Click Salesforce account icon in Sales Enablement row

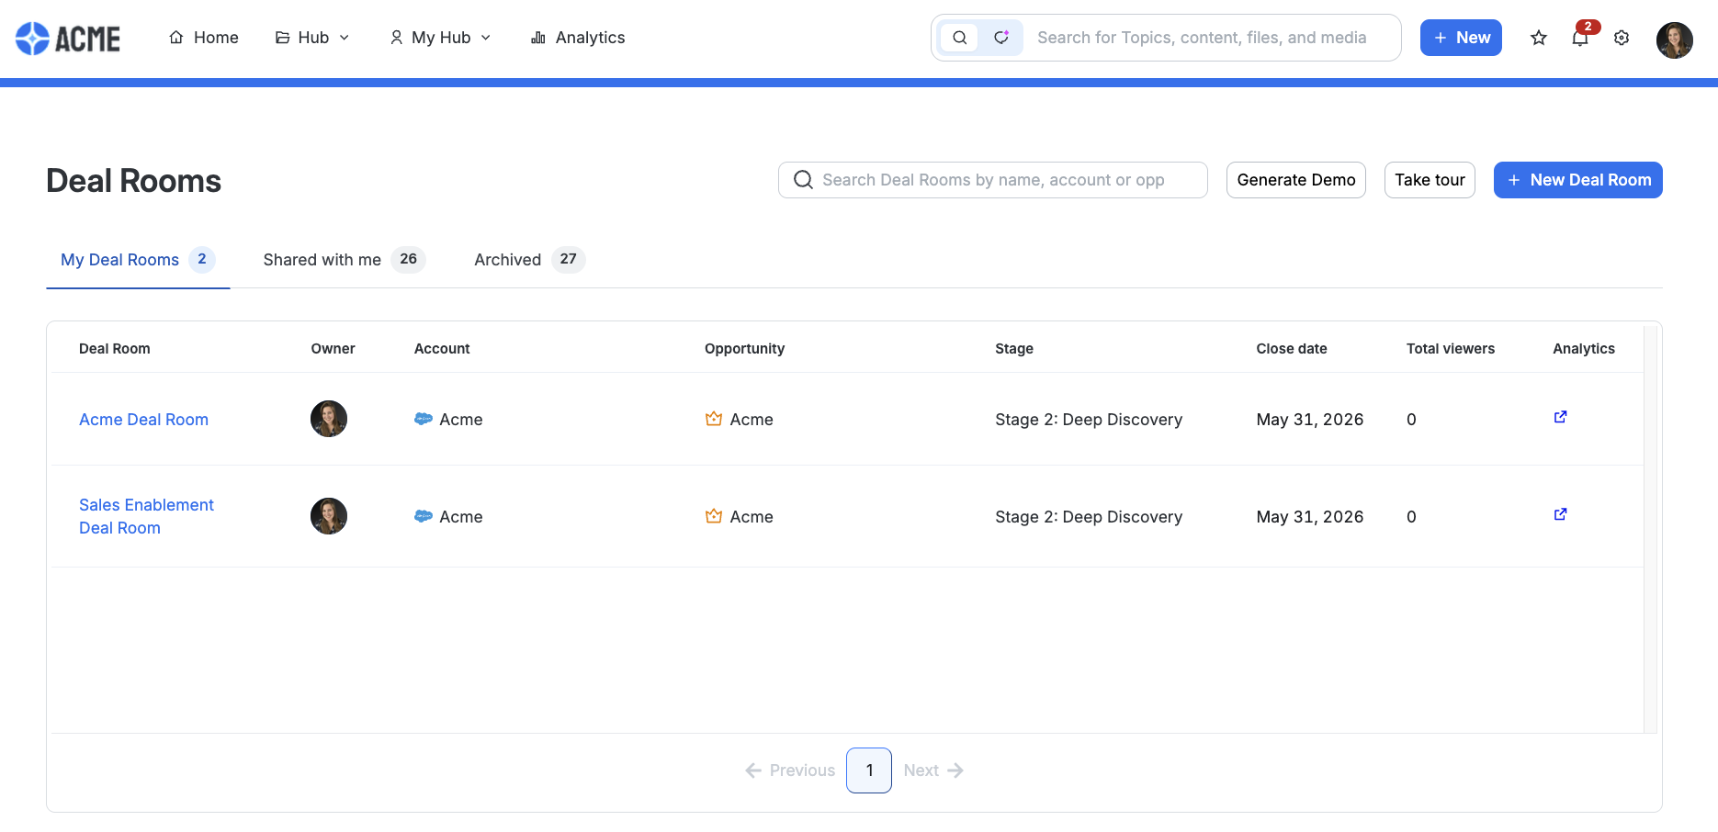coord(424,516)
